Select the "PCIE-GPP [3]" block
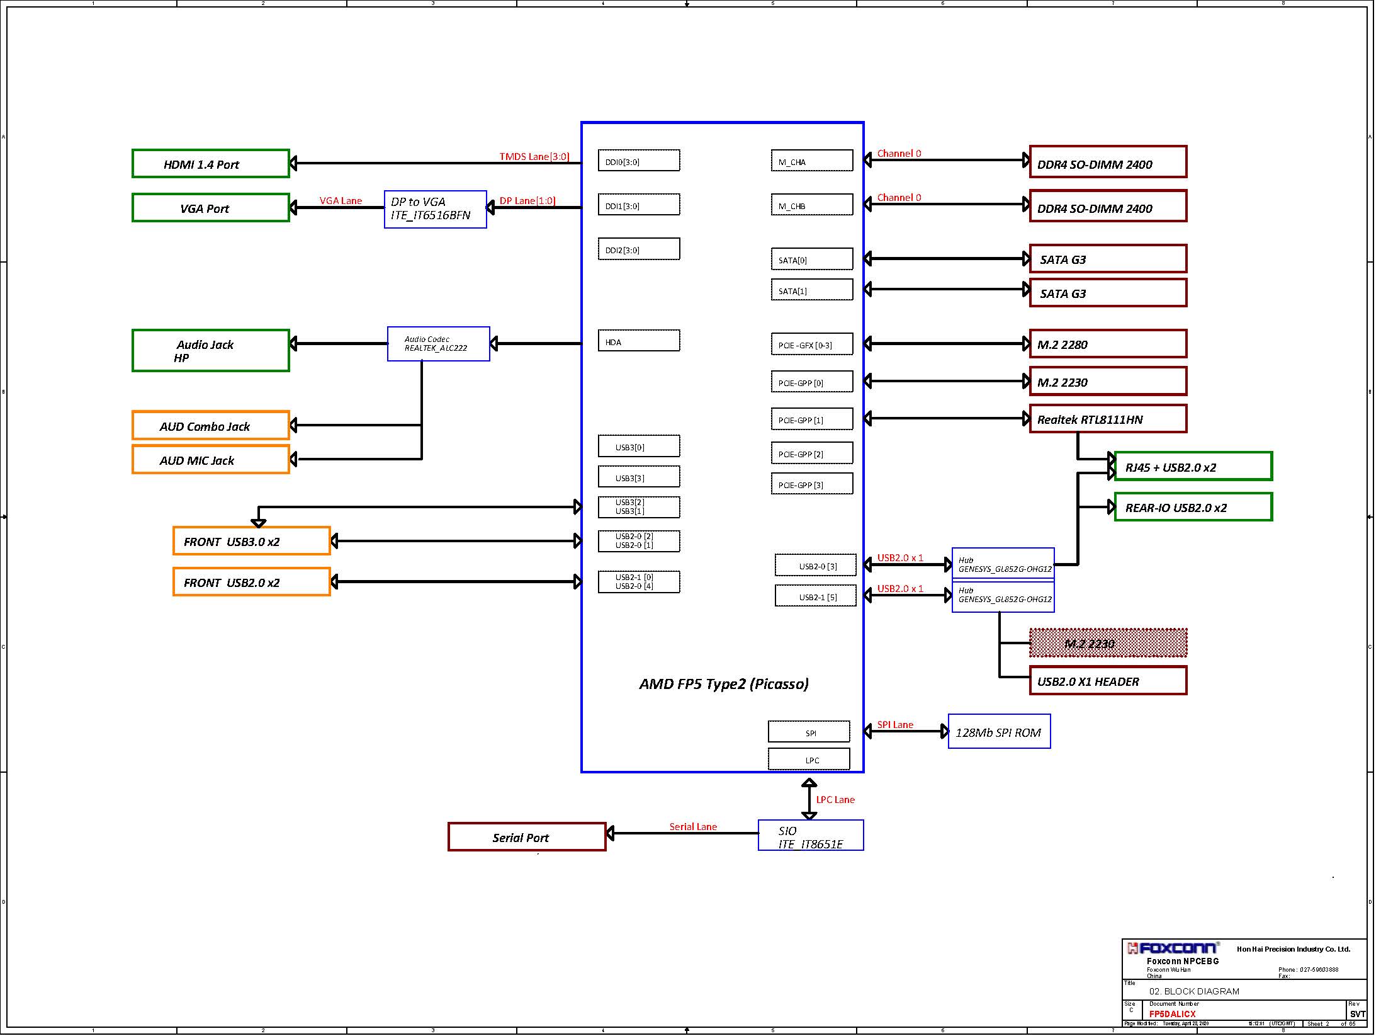Viewport: 1381px width, 1036px height. 812,484
